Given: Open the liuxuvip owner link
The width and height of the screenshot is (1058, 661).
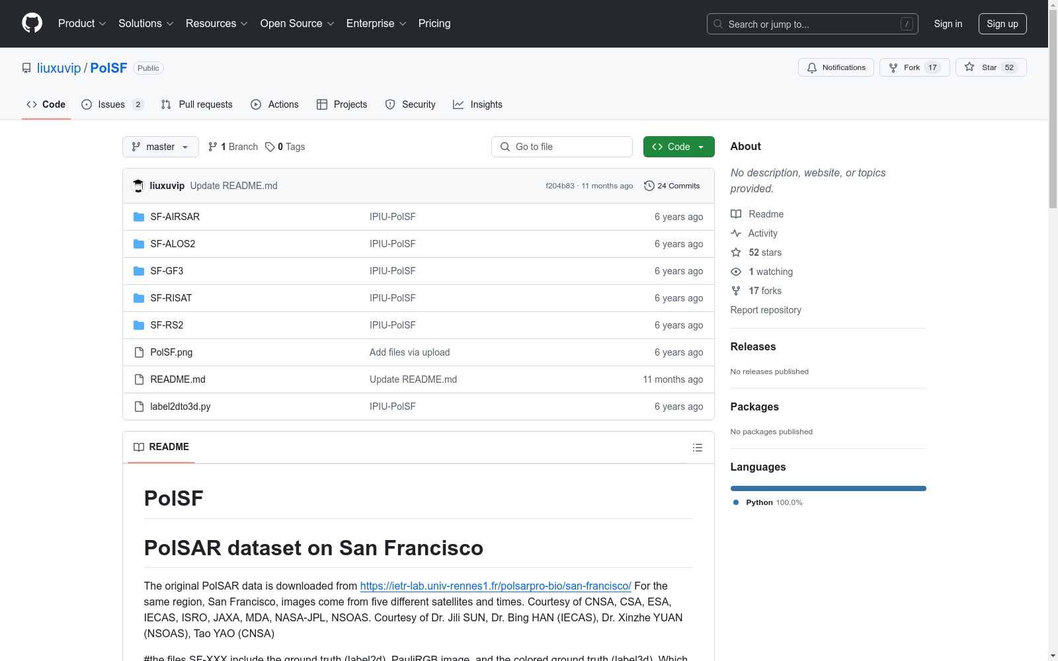Looking at the screenshot, I should (x=59, y=68).
